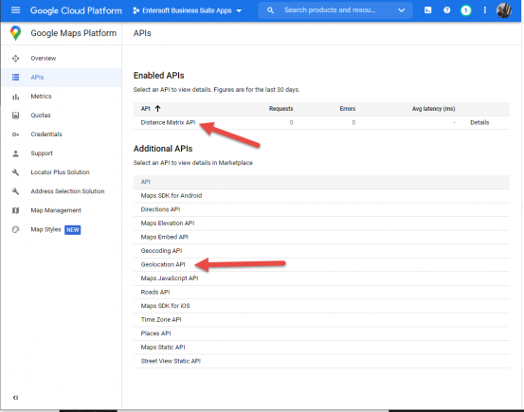Image resolution: width=524 pixels, height=412 pixels.
Task: Click the Metrics bar chart icon
Action: [15, 97]
